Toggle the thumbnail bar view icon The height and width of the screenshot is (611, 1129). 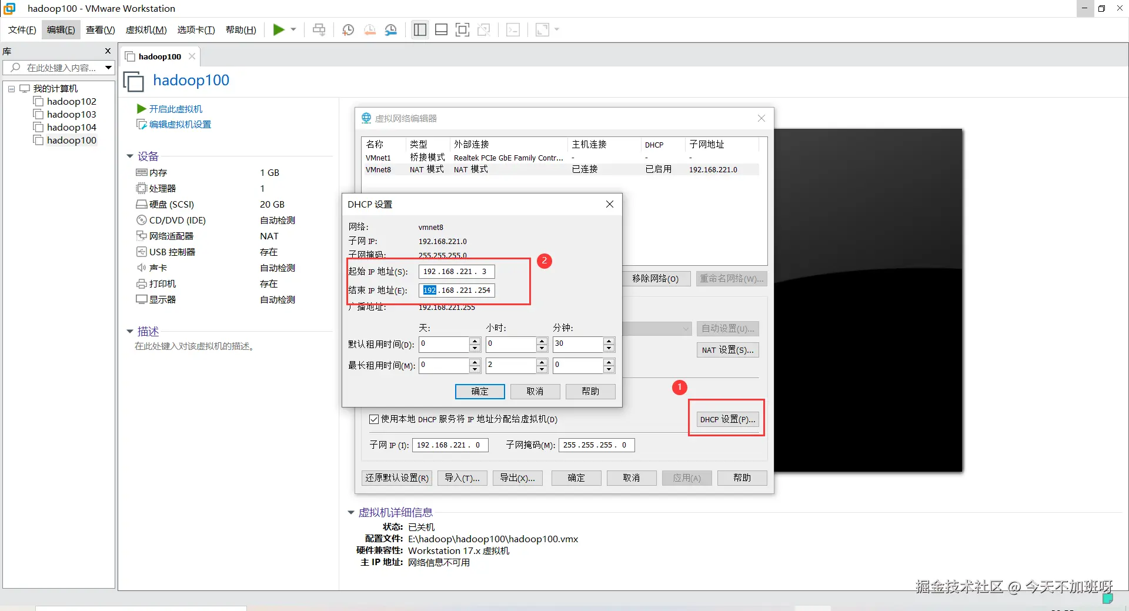[442, 30]
